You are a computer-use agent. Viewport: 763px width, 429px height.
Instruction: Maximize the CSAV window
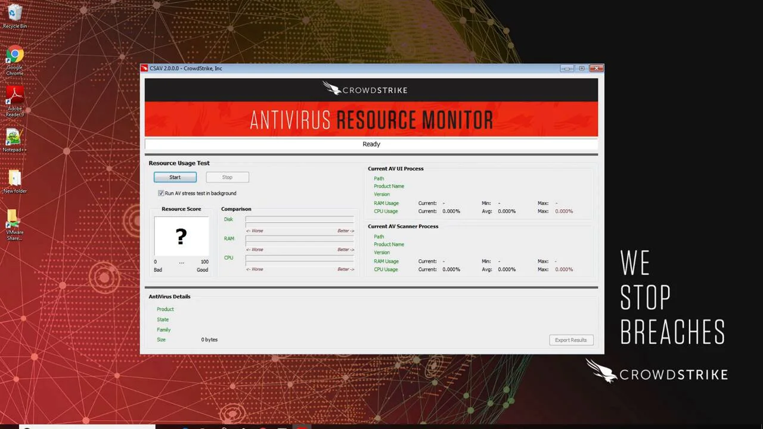(581, 69)
